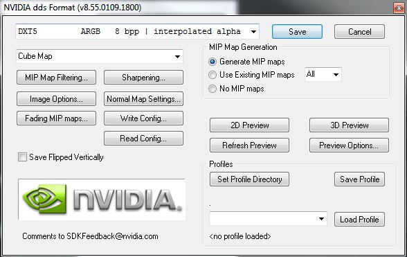Click Set Profile Directory button
Viewport: 407px width, 257px height.
click(249, 179)
